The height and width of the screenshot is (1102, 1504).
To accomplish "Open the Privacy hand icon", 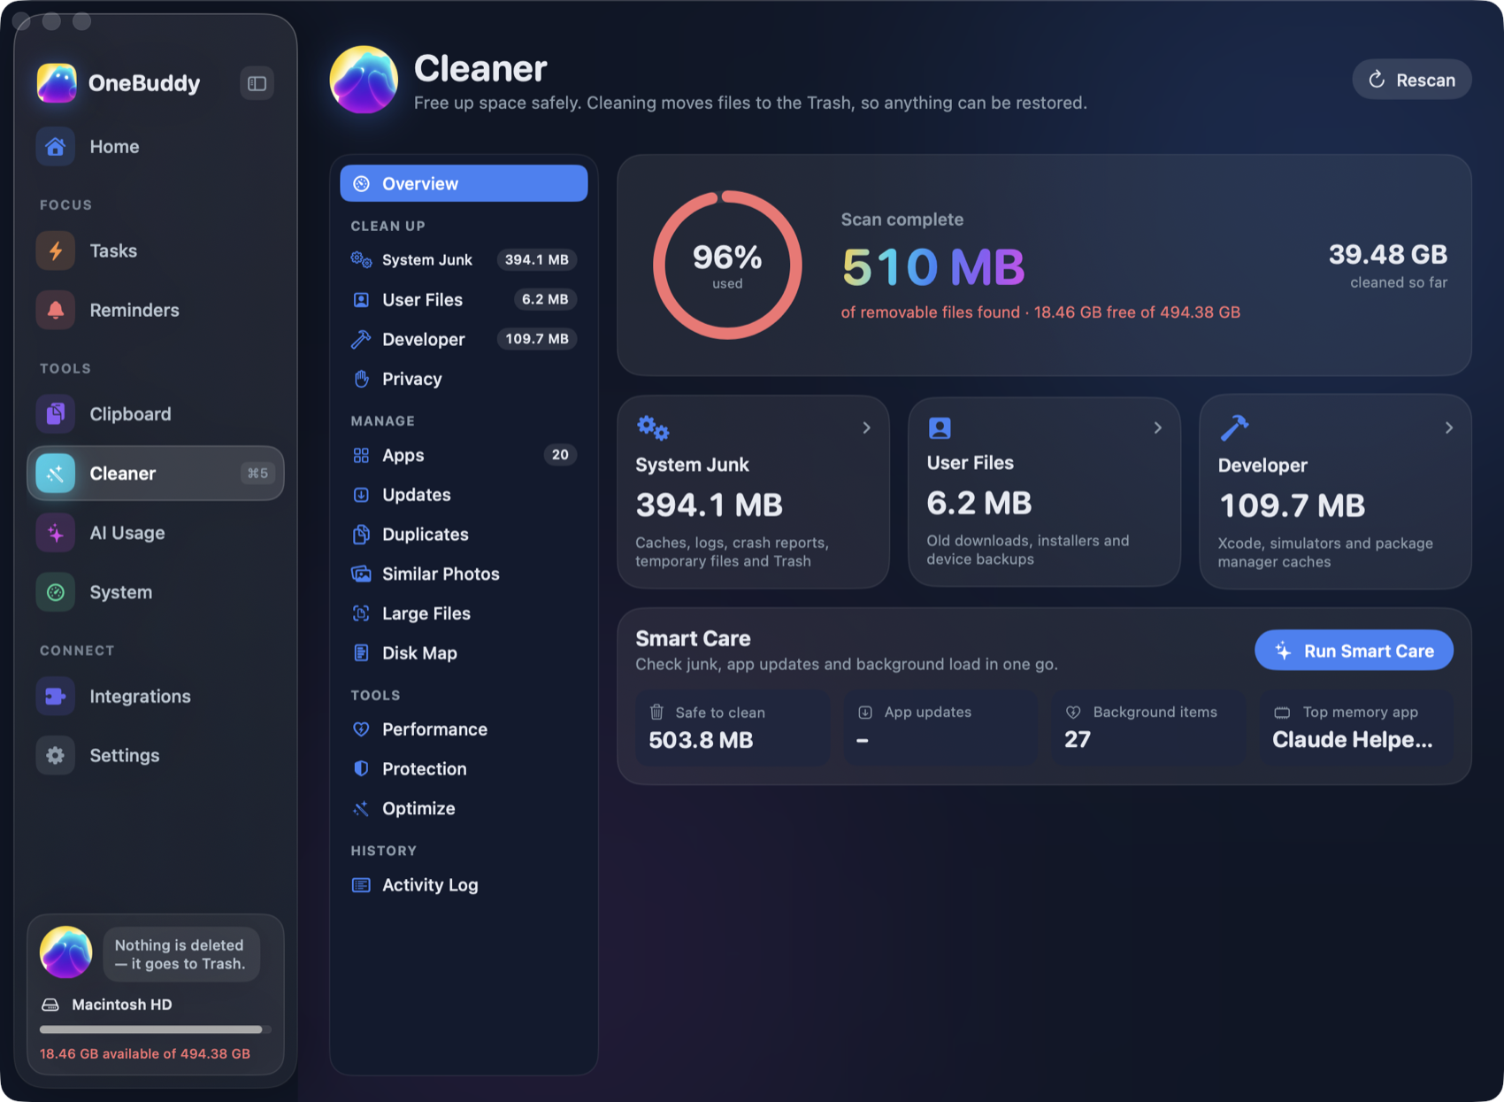I will [361, 379].
